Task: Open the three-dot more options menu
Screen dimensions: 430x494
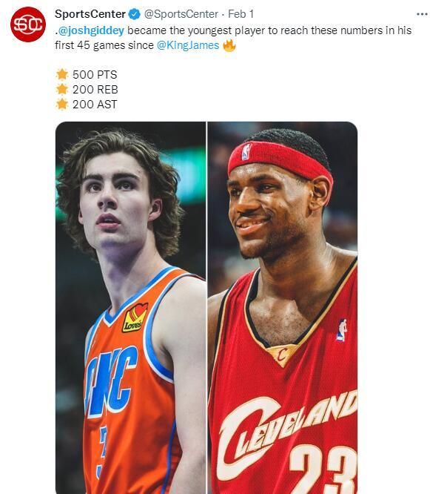Action: pyautogui.click(x=422, y=14)
